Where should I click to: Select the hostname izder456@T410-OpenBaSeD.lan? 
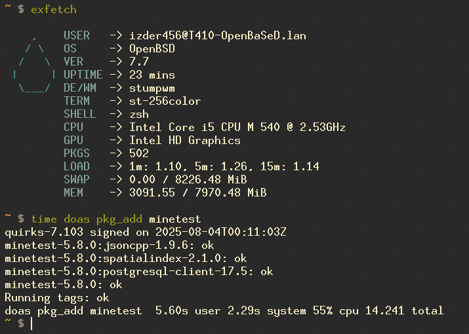(x=218, y=35)
